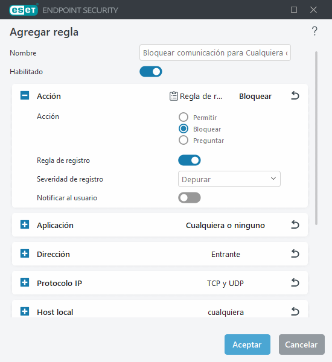Click the Aceptar button
The height and width of the screenshot is (362, 332).
(x=247, y=345)
